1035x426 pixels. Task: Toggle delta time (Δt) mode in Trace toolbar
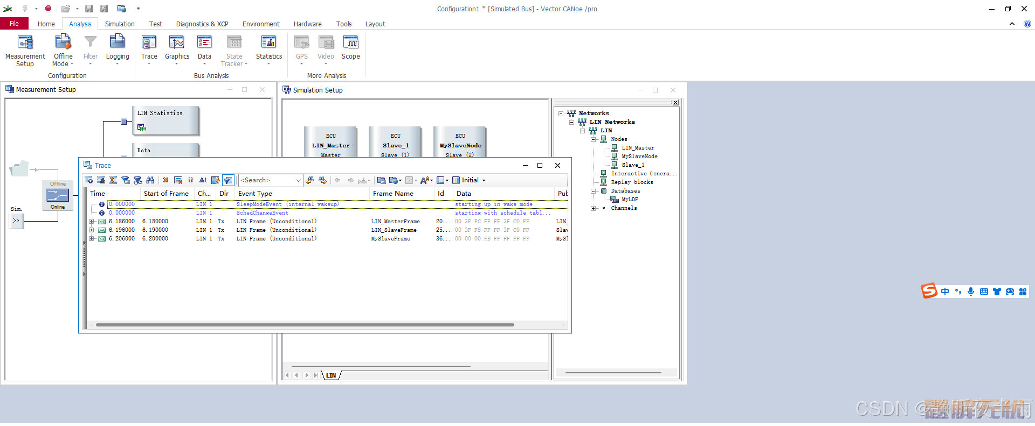pos(203,180)
